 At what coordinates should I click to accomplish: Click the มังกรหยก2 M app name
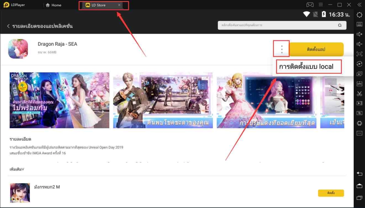tap(47, 187)
